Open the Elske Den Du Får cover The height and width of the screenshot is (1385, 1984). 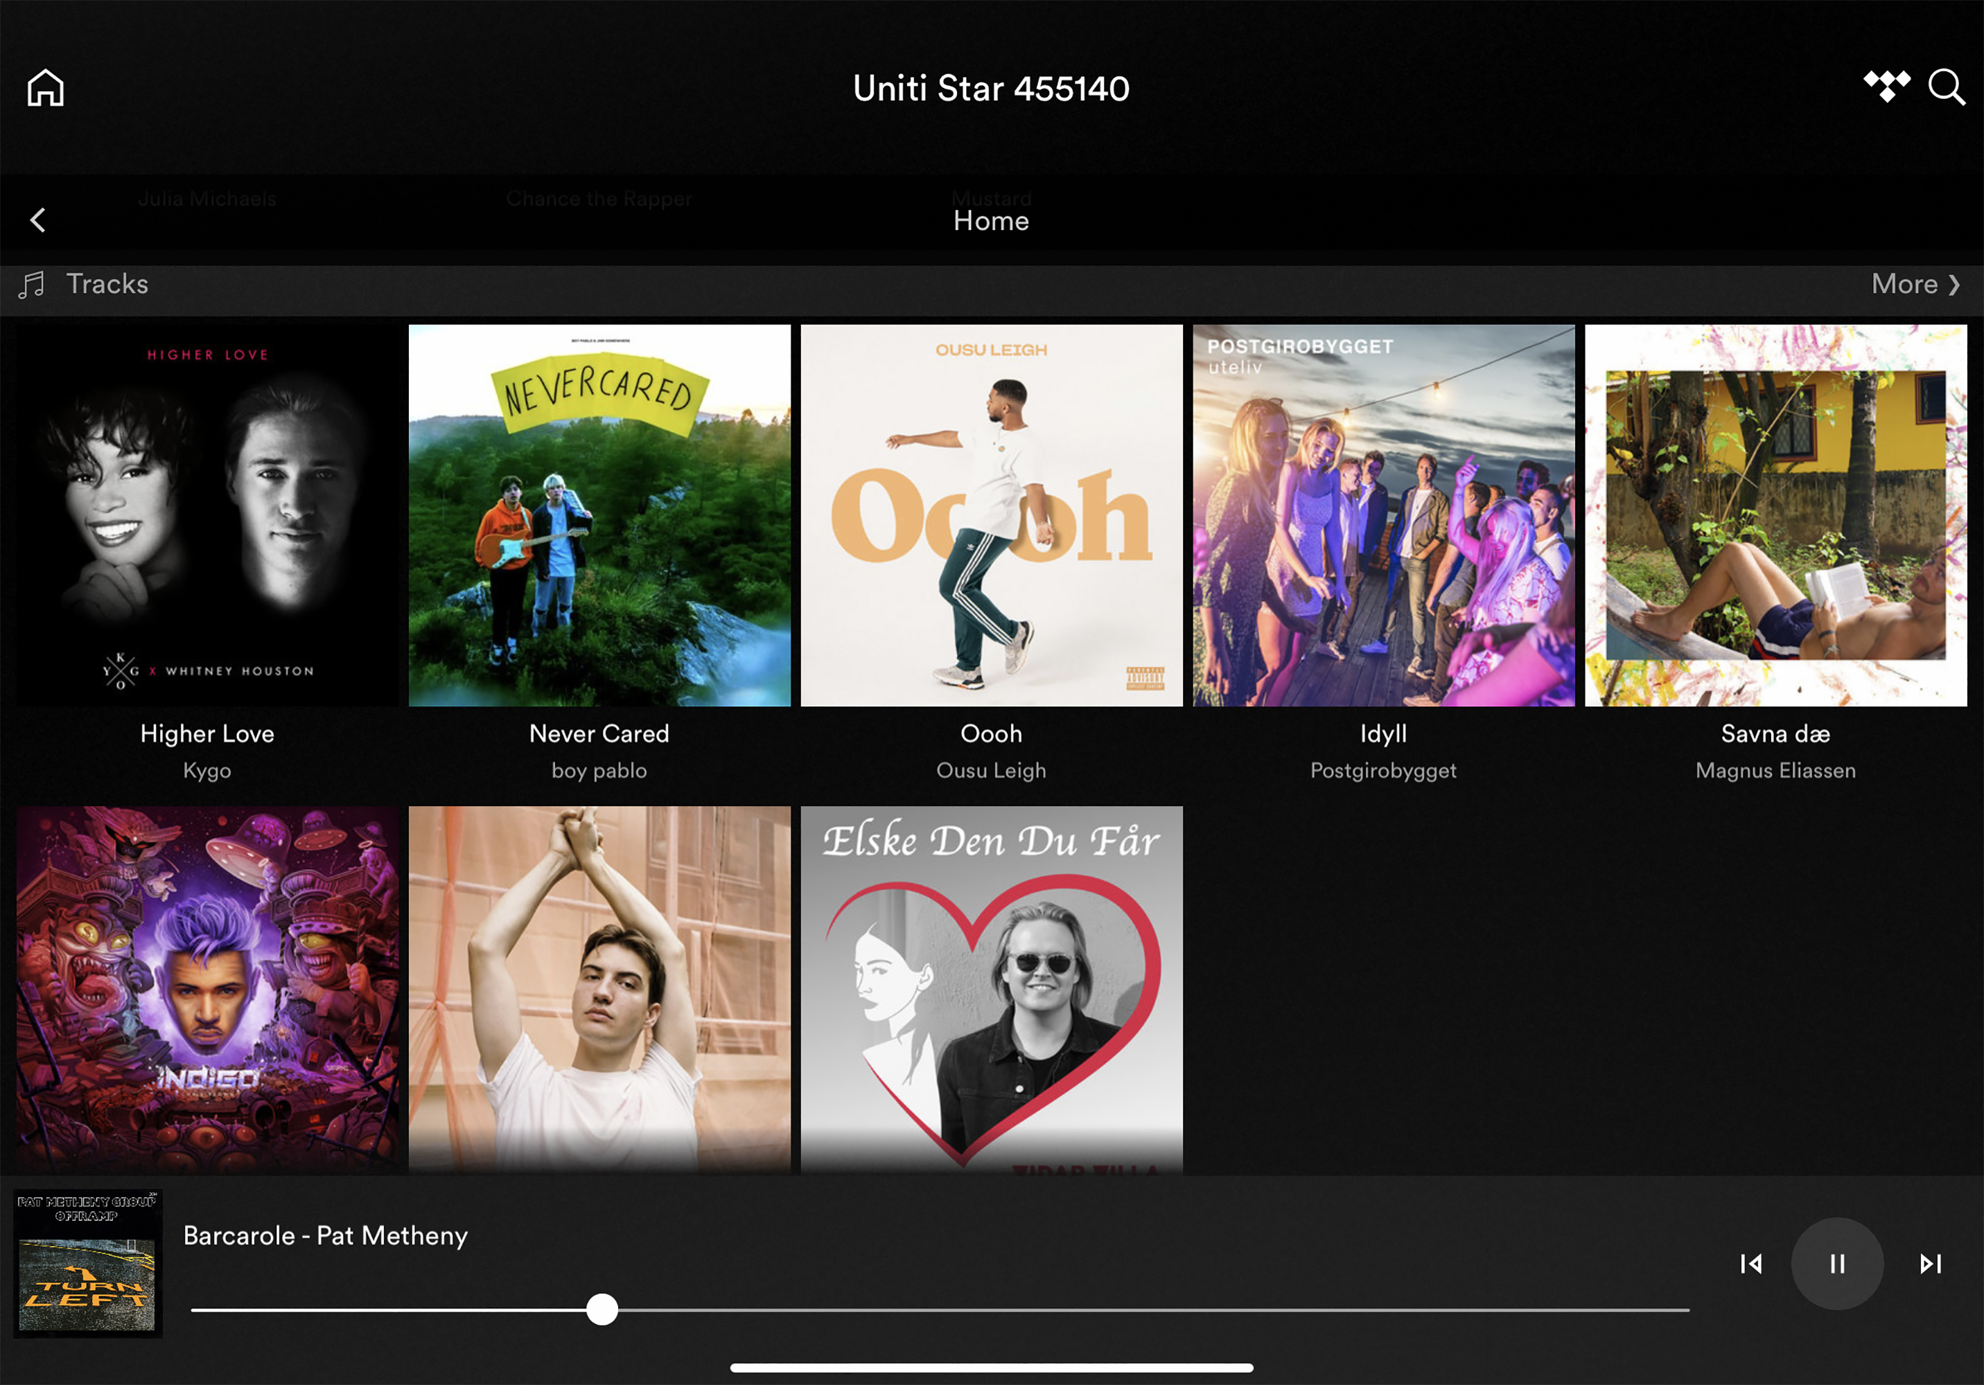pos(992,990)
